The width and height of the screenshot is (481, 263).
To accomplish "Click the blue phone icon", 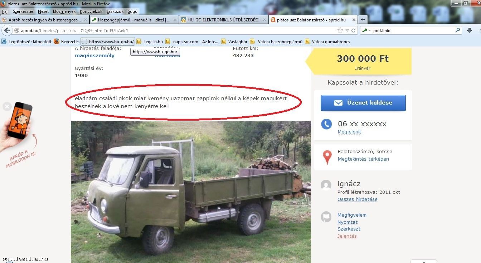I will 326,124.
